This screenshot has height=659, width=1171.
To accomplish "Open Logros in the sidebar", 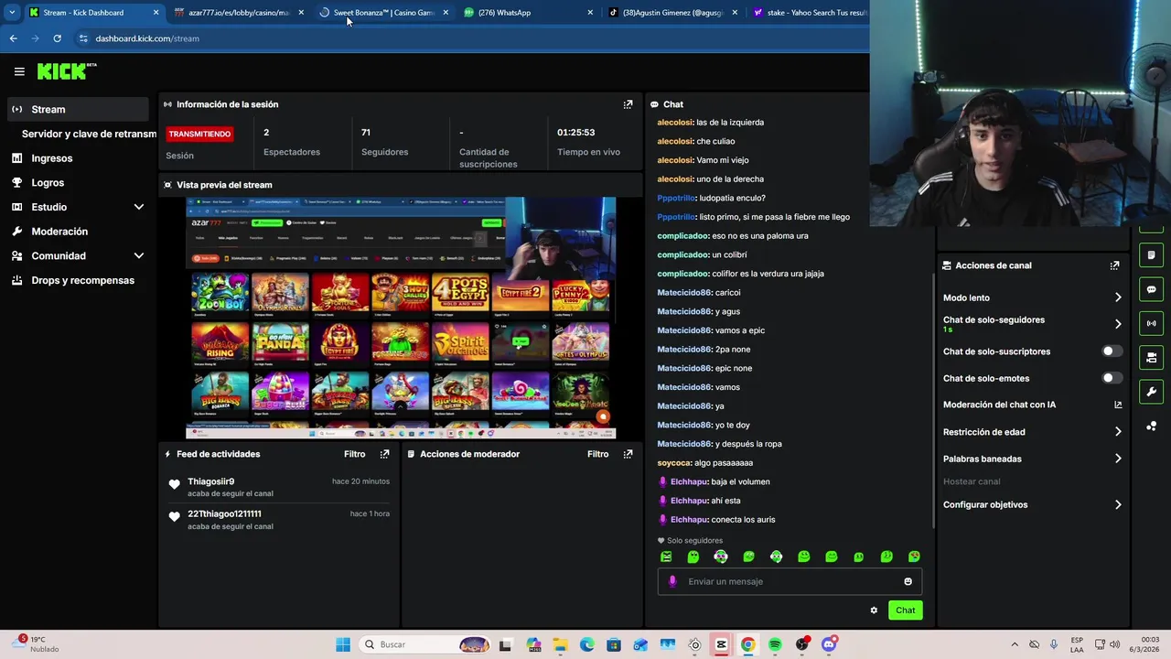I will (x=77, y=183).
